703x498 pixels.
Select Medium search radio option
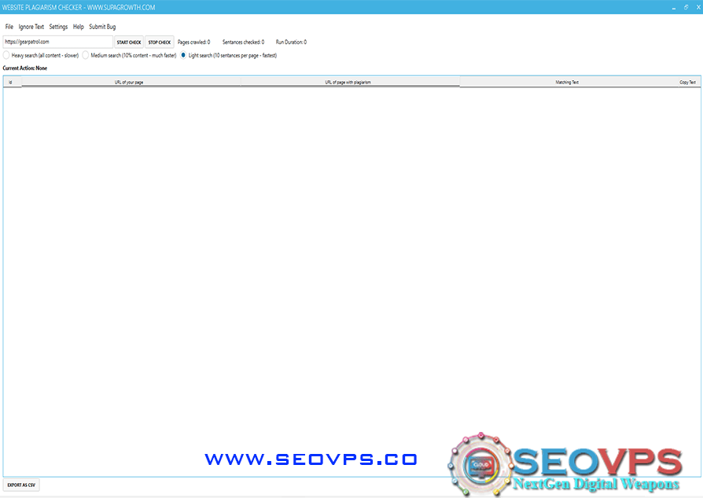(85, 55)
